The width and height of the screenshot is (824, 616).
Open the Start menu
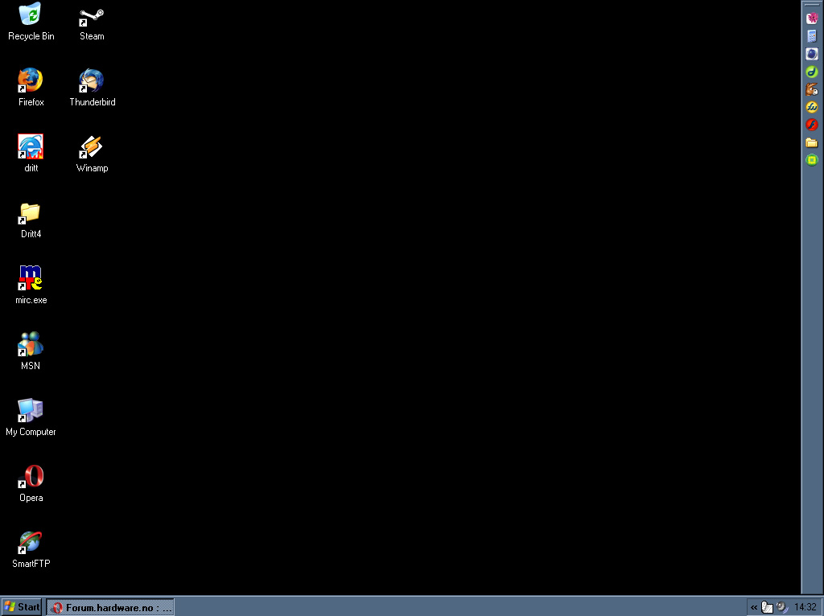click(22, 607)
